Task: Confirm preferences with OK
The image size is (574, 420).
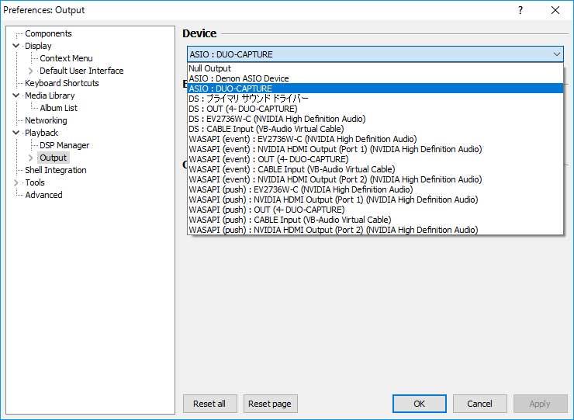Action: (419, 404)
